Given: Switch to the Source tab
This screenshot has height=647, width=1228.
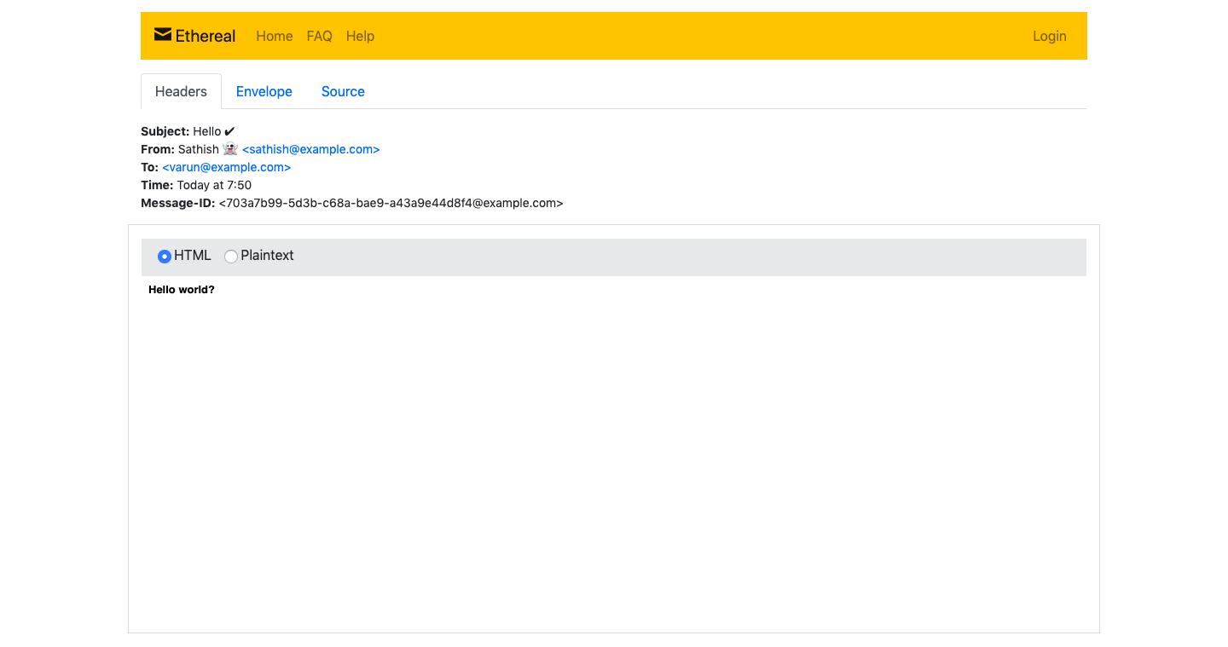Looking at the screenshot, I should coord(343,91).
